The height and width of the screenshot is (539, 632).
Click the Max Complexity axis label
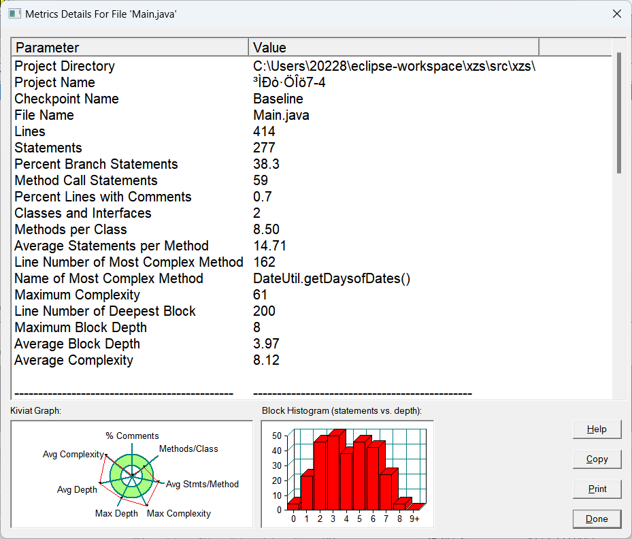pyautogui.click(x=178, y=514)
